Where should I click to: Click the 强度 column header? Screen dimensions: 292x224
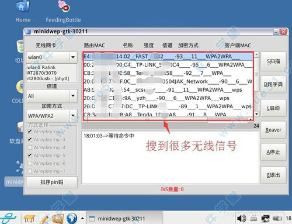click(148, 46)
